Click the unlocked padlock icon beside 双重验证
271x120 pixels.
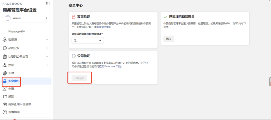point(74,17)
